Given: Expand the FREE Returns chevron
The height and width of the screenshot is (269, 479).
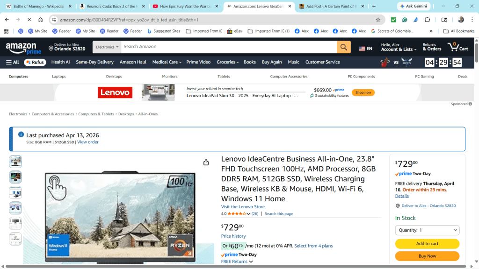Looking at the screenshot, I should 251,262.
